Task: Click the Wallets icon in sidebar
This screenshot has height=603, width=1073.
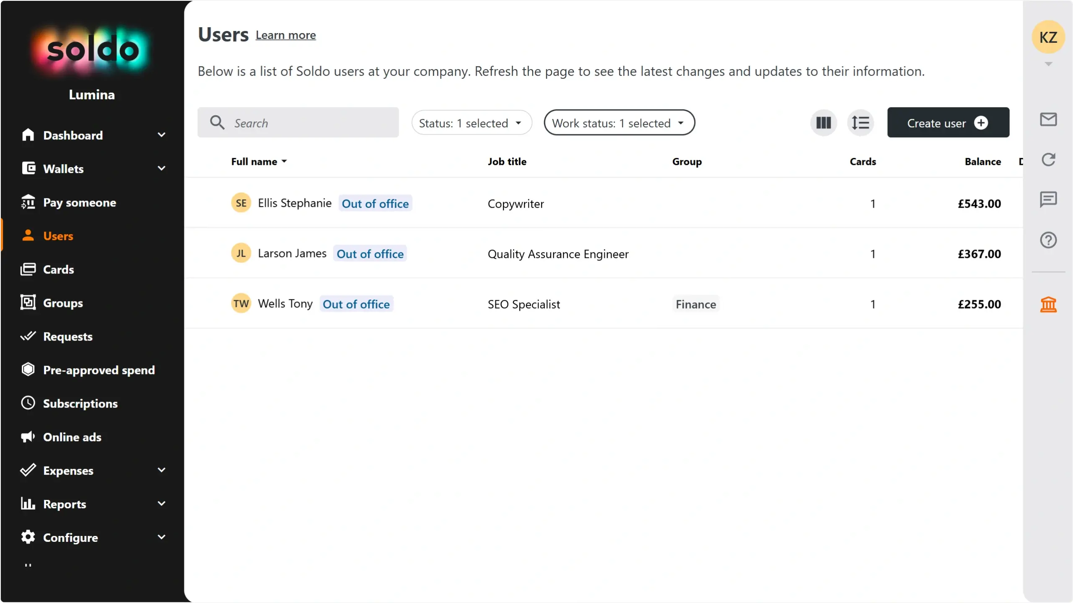Action: pos(28,168)
